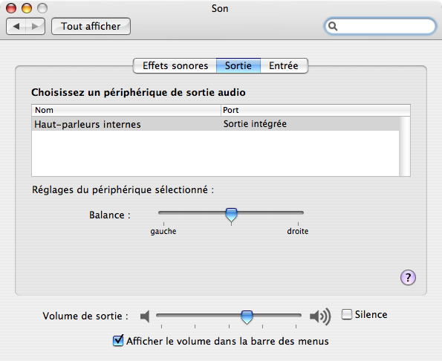Select the Sortie tab
The image size is (442, 361).
[238, 65]
